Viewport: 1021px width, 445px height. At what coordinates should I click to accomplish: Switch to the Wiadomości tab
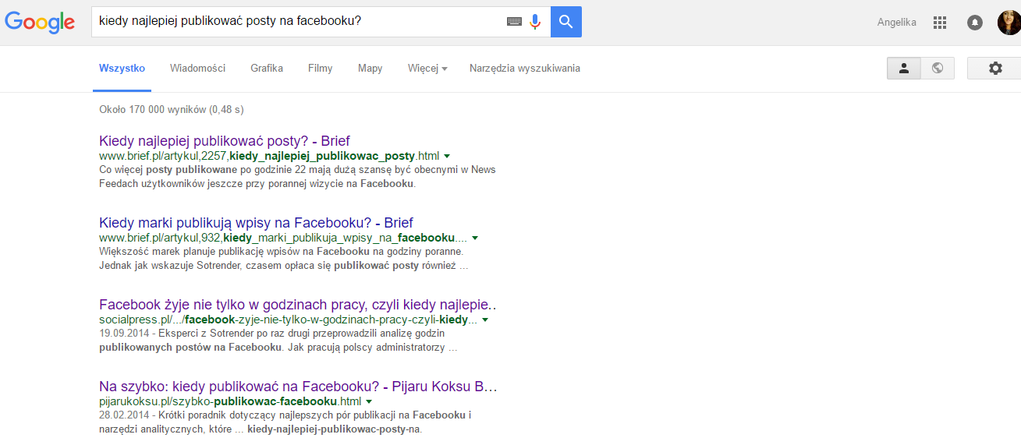coord(197,69)
